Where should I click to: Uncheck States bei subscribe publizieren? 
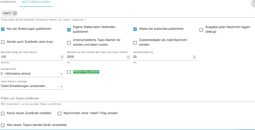pos(135,29)
